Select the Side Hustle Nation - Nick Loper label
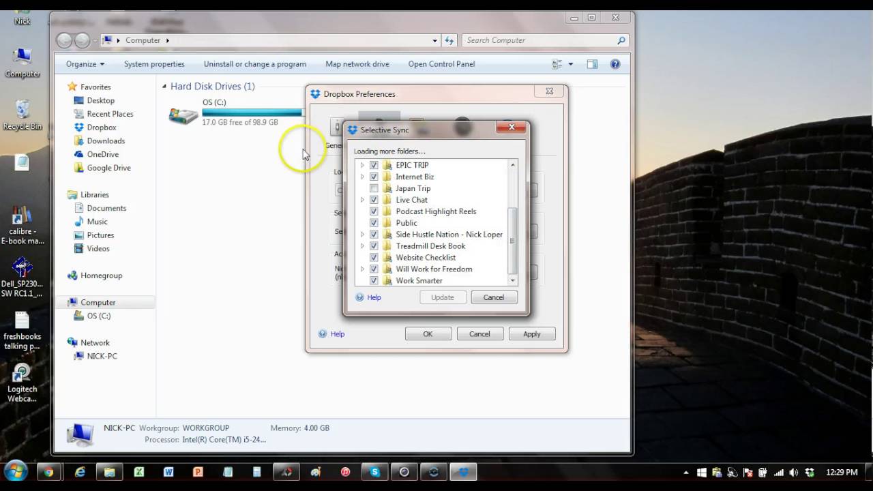The width and height of the screenshot is (873, 491). [x=449, y=235]
